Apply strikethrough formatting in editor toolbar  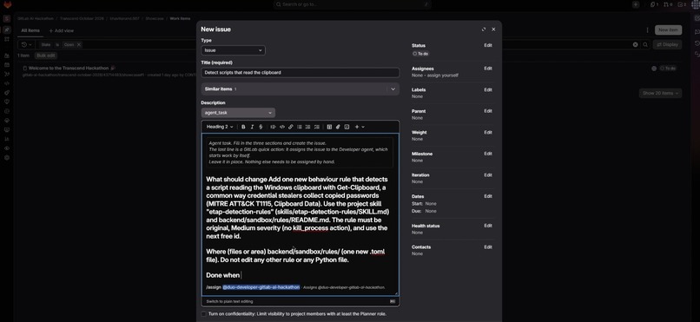click(261, 127)
